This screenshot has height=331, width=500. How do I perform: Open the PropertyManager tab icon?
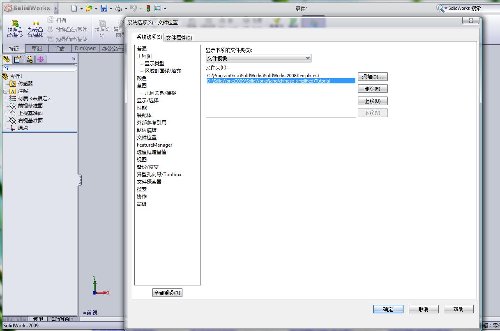[18, 59]
